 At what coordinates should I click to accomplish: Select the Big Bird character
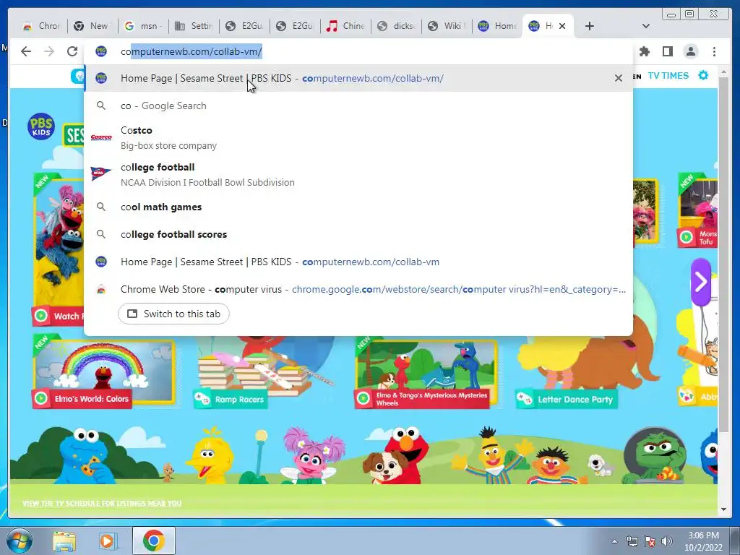pos(210,457)
